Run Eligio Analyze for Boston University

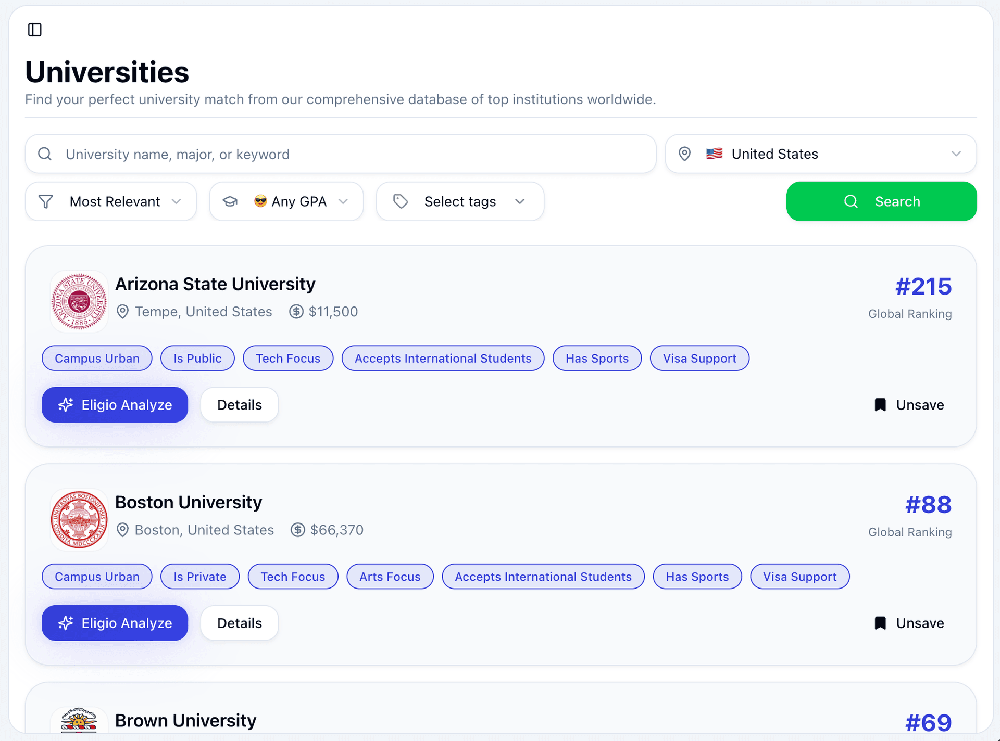pyautogui.click(x=115, y=623)
